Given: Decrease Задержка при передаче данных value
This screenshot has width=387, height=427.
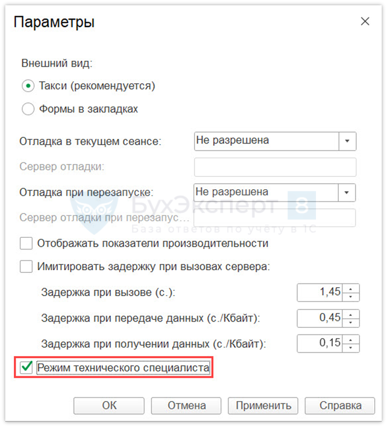Looking at the screenshot, I should pos(351,322).
